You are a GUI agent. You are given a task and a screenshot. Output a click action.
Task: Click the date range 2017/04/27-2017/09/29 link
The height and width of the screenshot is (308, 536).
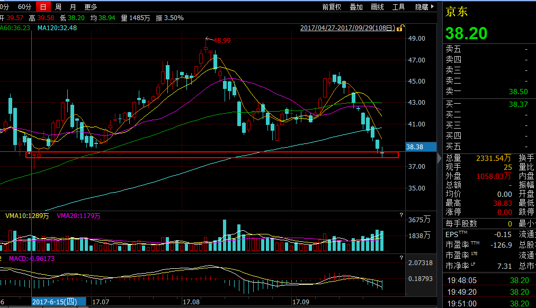[x=348, y=28]
